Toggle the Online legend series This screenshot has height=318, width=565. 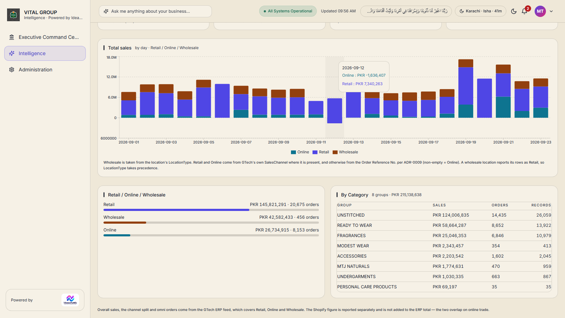click(300, 152)
